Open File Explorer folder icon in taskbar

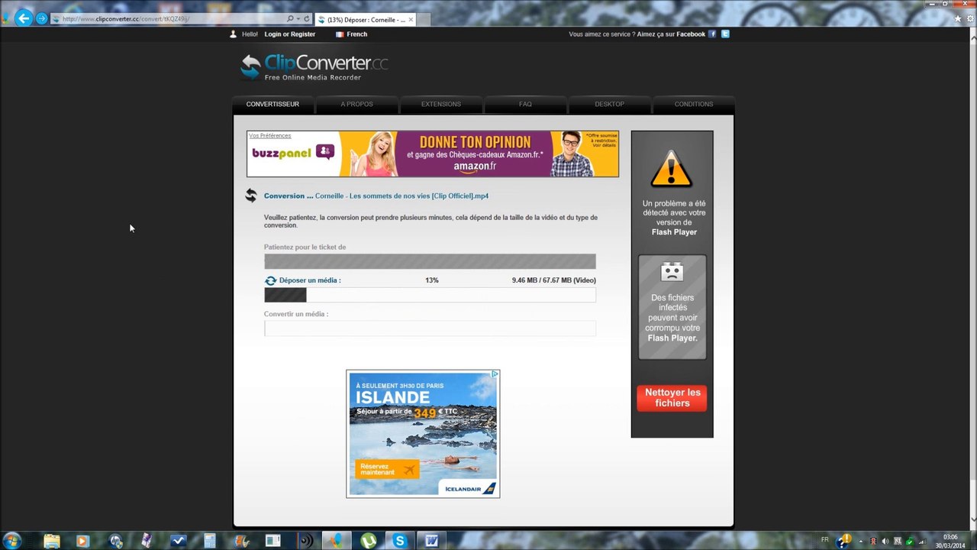click(51, 541)
